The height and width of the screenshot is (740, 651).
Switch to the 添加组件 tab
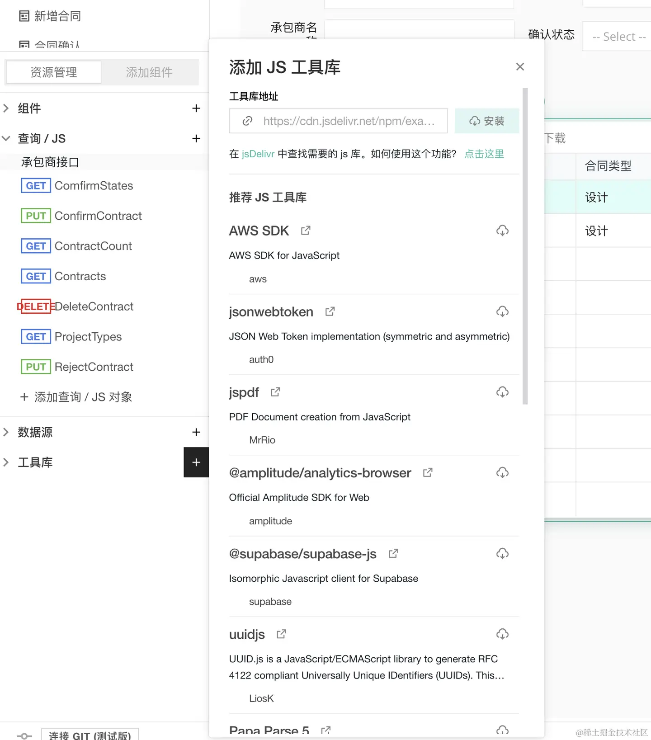pyautogui.click(x=149, y=72)
